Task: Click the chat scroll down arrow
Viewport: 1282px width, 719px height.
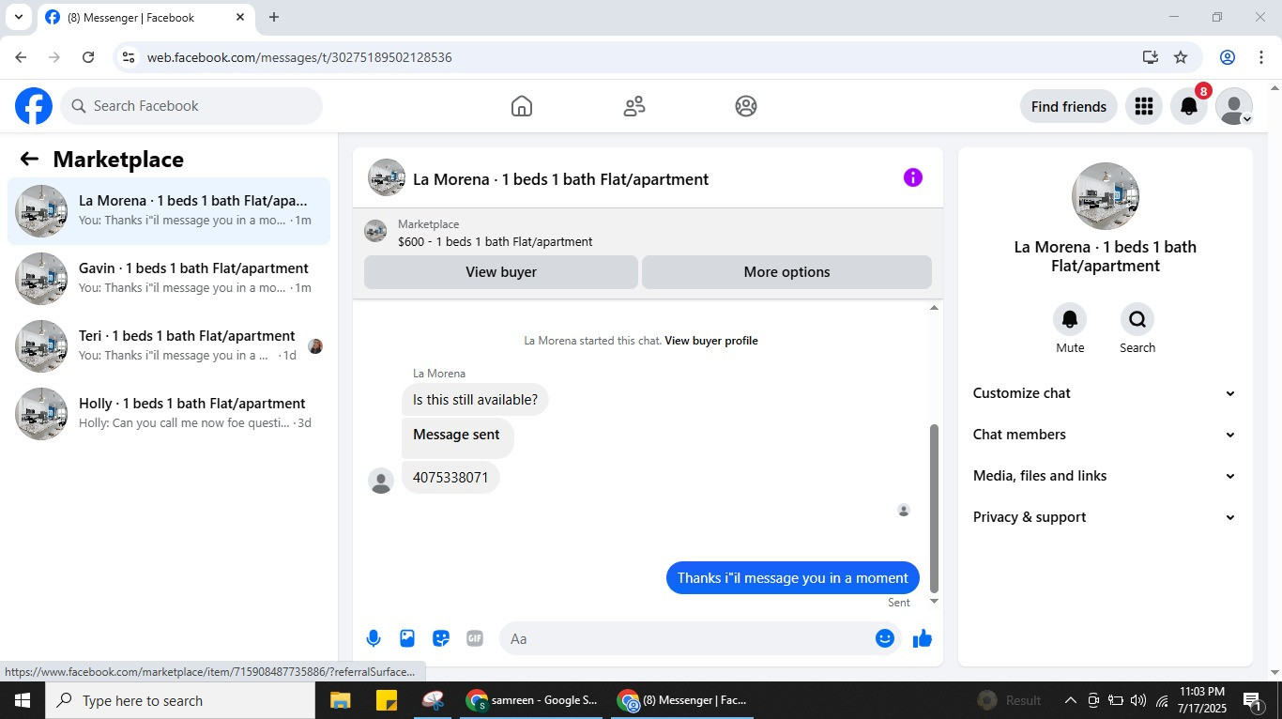Action: pos(934,601)
